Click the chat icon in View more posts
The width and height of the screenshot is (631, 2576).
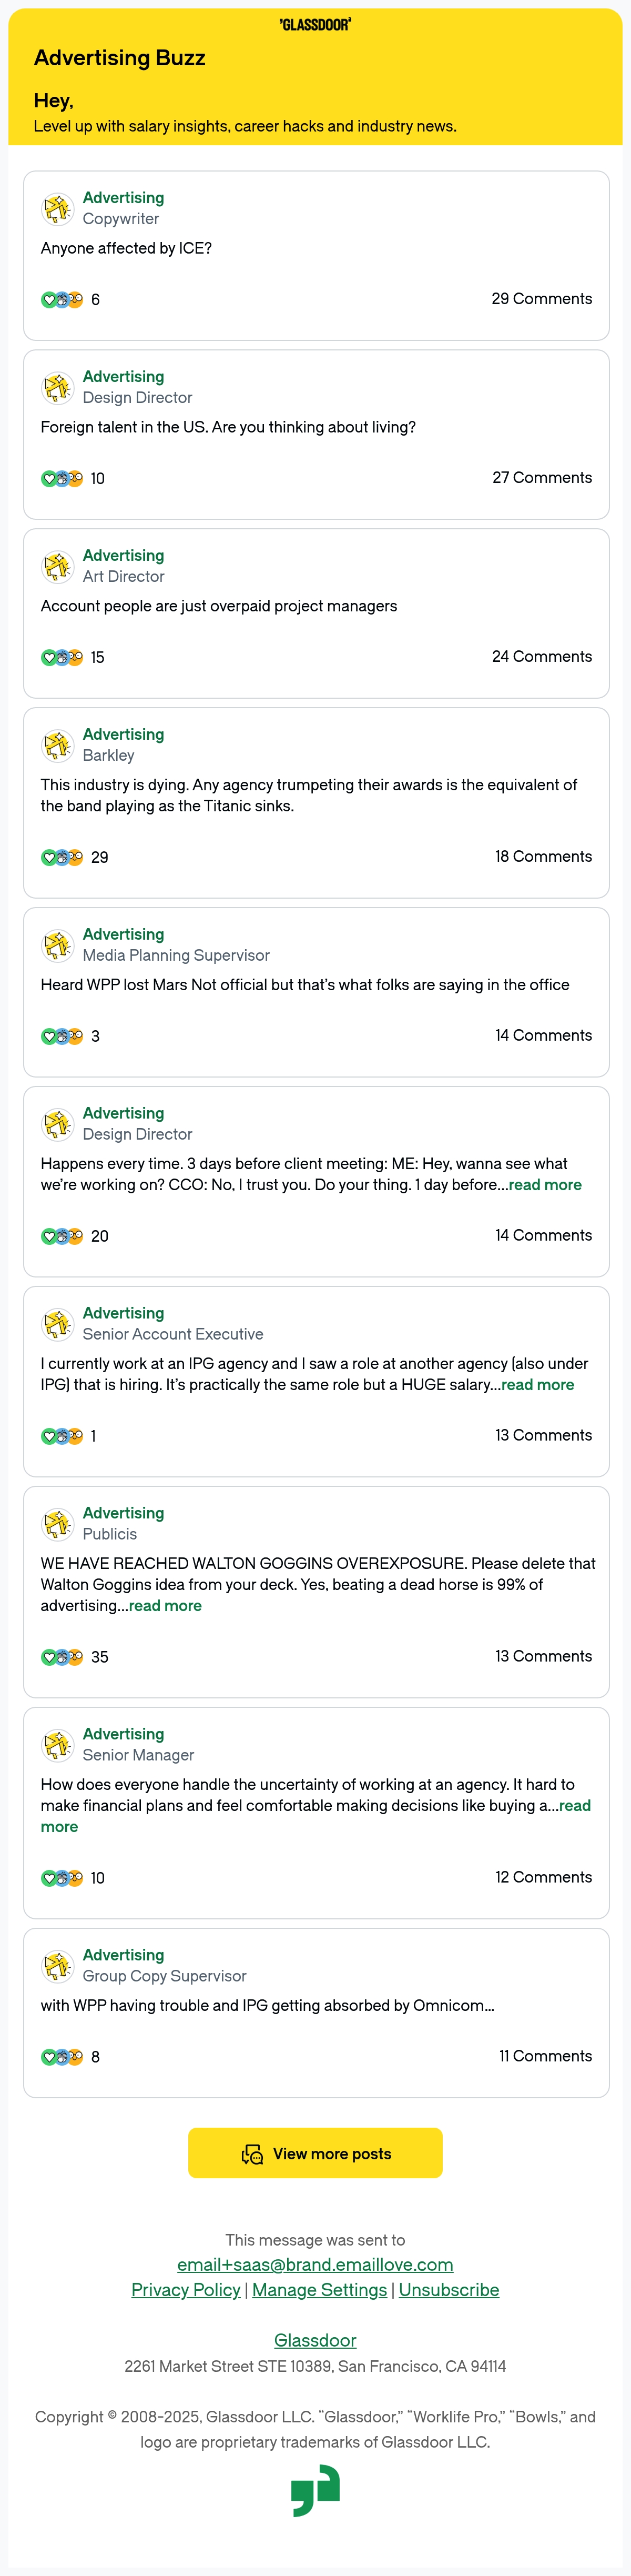pyautogui.click(x=252, y=2154)
